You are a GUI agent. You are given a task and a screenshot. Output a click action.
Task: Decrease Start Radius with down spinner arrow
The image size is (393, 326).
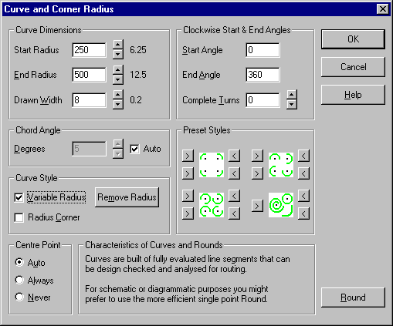point(118,54)
